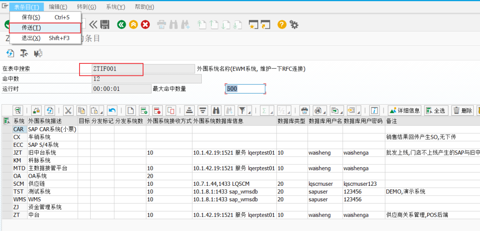
Task: Click the Cut scissors icon
Action: point(69,110)
